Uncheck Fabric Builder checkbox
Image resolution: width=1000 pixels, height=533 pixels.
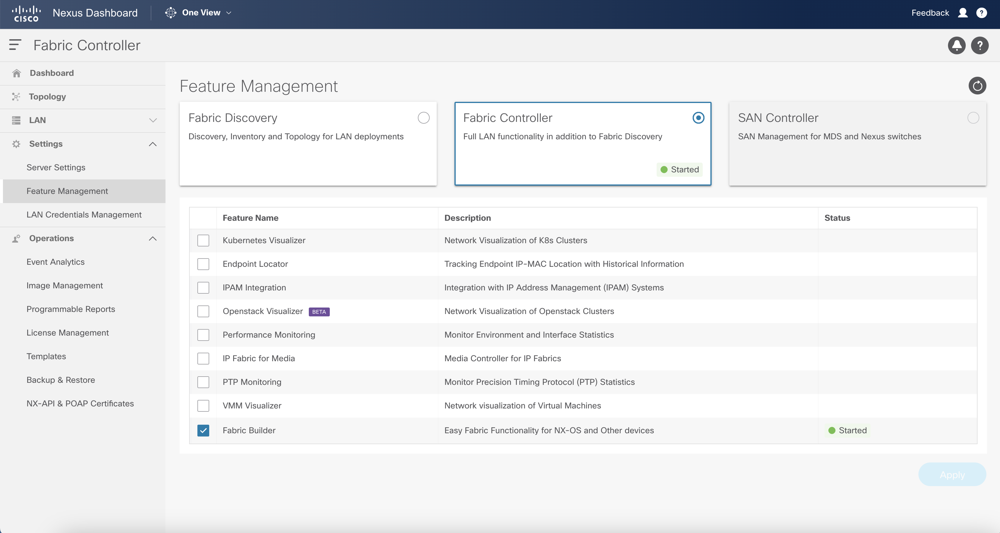pyautogui.click(x=203, y=431)
